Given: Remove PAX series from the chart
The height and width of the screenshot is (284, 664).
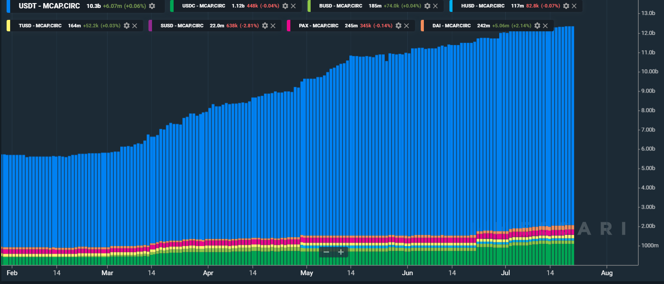Looking at the screenshot, I should tap(407, 26).
